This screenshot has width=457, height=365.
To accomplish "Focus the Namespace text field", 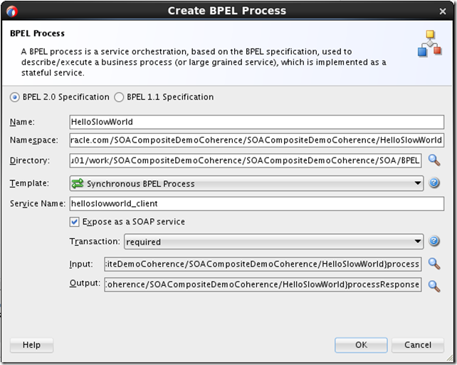I will click(x=256, y=140).
